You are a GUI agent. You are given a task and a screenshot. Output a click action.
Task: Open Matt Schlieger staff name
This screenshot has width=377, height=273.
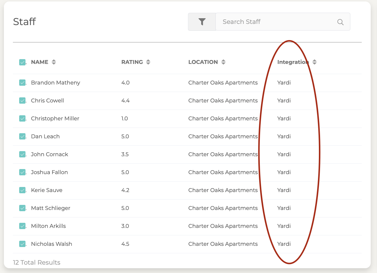coord(51,208)
